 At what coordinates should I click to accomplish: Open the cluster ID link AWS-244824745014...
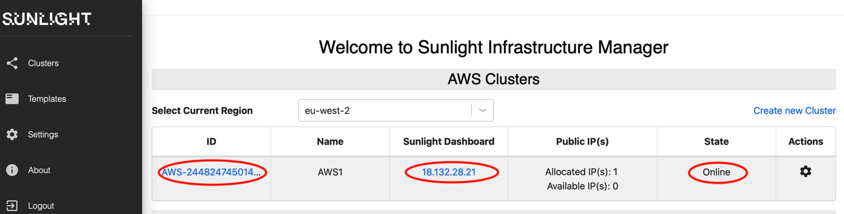click(212, 172)
